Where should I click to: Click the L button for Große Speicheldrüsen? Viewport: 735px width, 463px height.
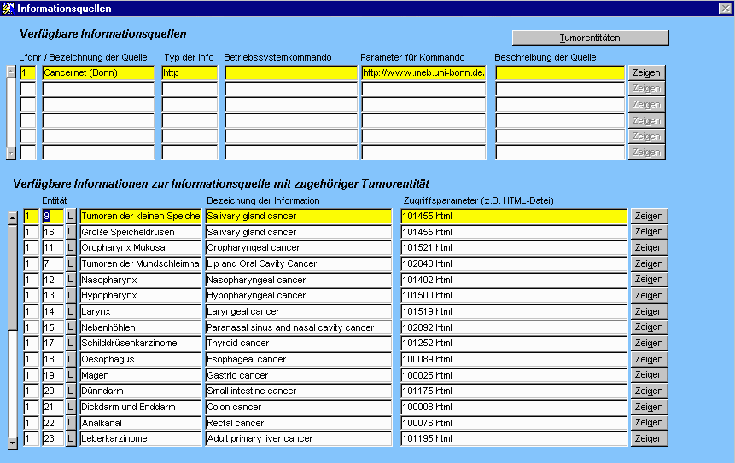tap(71, 232)
